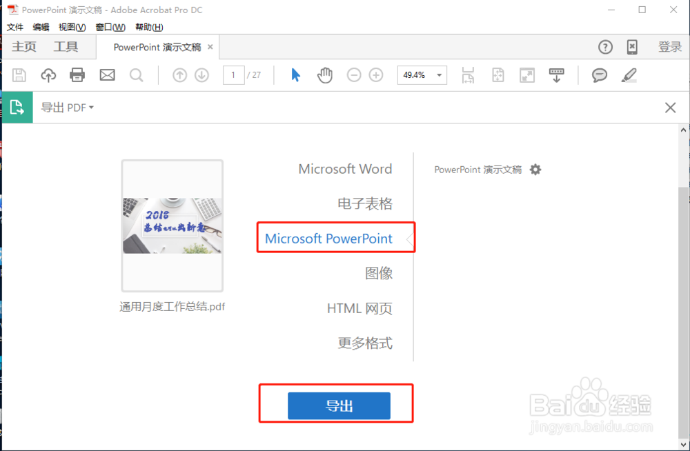Close the PowerPoint 演示文稿 tab
This screenshot has height=451, width=690.
click(210, 47)
